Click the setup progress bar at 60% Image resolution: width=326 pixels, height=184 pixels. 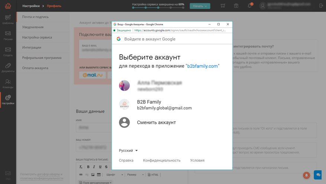[158, 8]
